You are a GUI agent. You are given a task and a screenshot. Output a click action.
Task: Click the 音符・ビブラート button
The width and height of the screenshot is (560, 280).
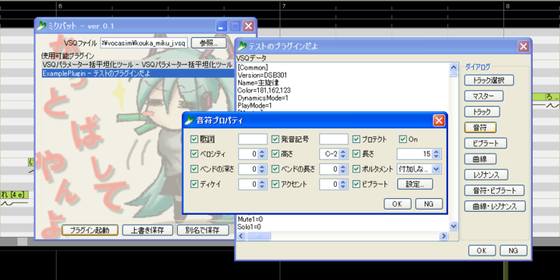click(x=494, y=191)
